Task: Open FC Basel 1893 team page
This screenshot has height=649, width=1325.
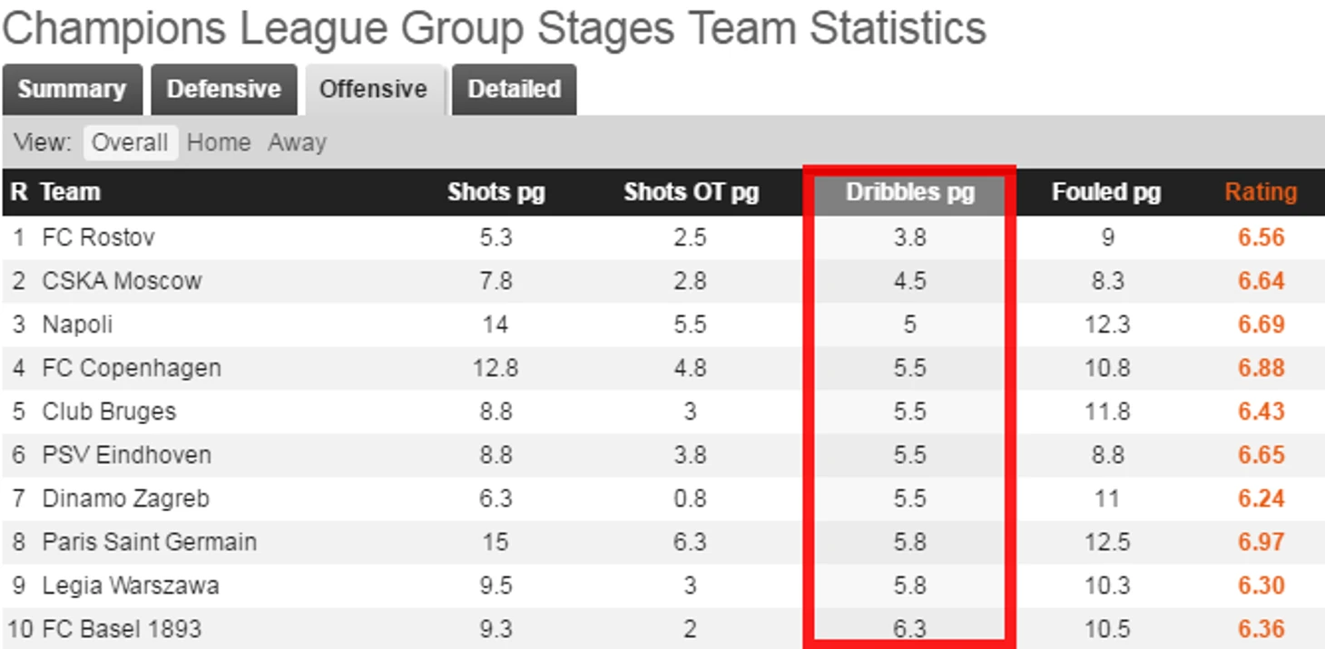Action: pyautogui.click(x=122, y=629)
